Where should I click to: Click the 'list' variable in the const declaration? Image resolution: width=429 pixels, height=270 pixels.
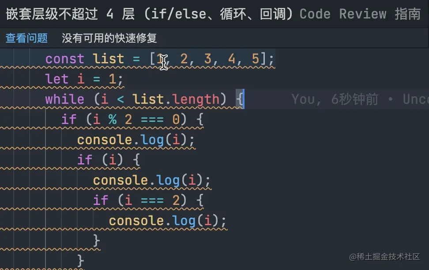109,59
